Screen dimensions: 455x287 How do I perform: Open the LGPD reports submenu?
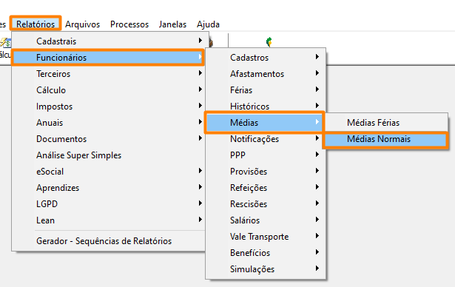tap(108, 204)
